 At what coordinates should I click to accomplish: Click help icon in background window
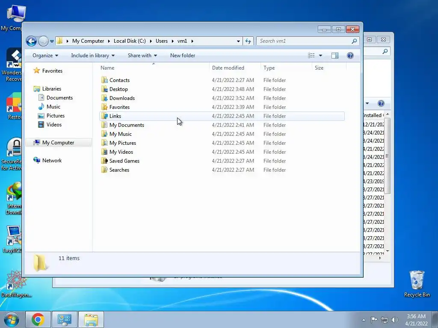[381, 103]
